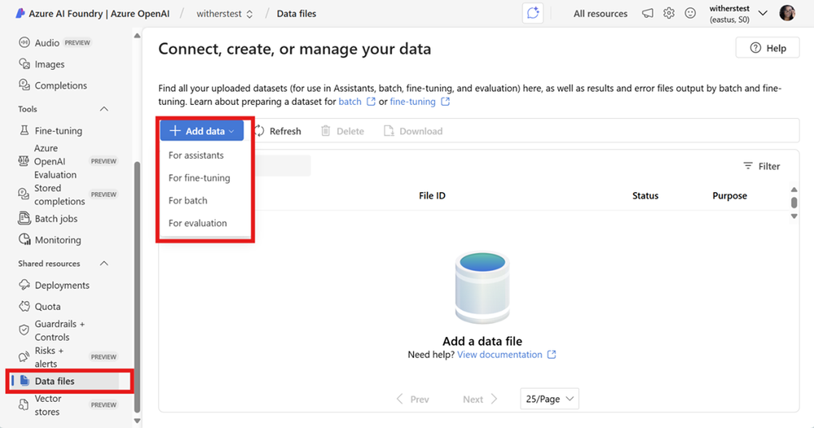This screenshot has height=428, width=814.
Task: Open Completions in the sidebar
Action: tap(60, 85)
